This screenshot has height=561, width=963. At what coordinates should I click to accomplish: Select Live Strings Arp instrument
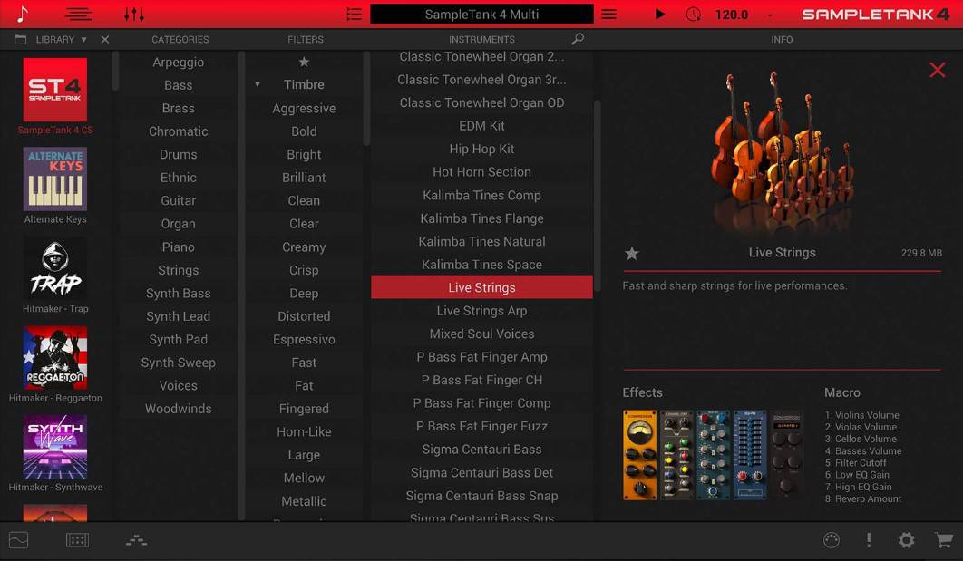point(481,311)
